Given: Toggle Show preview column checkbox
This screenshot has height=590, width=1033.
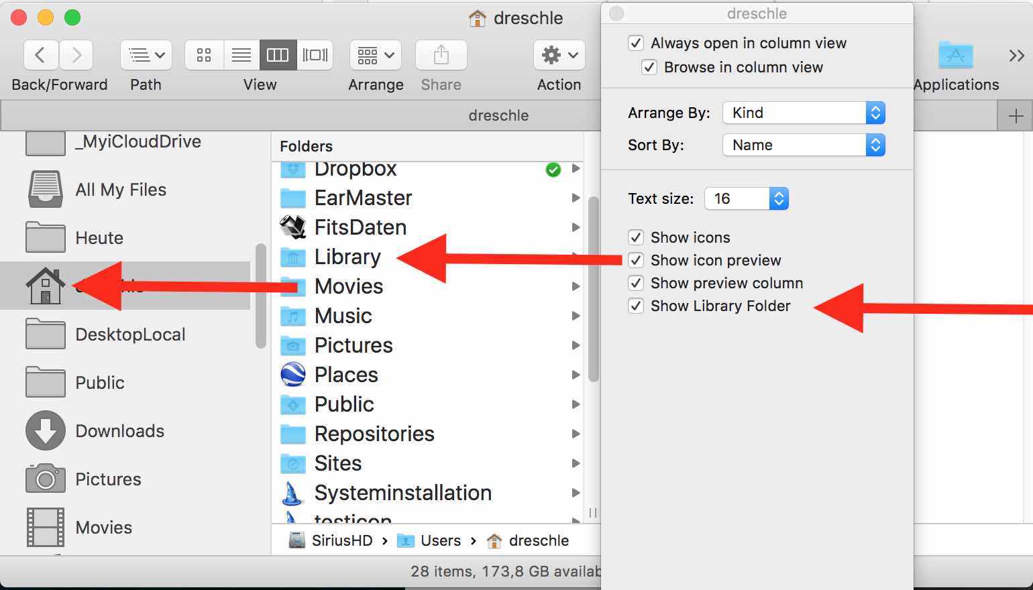Looking at the screenshot, I should (x=636, y=283).
